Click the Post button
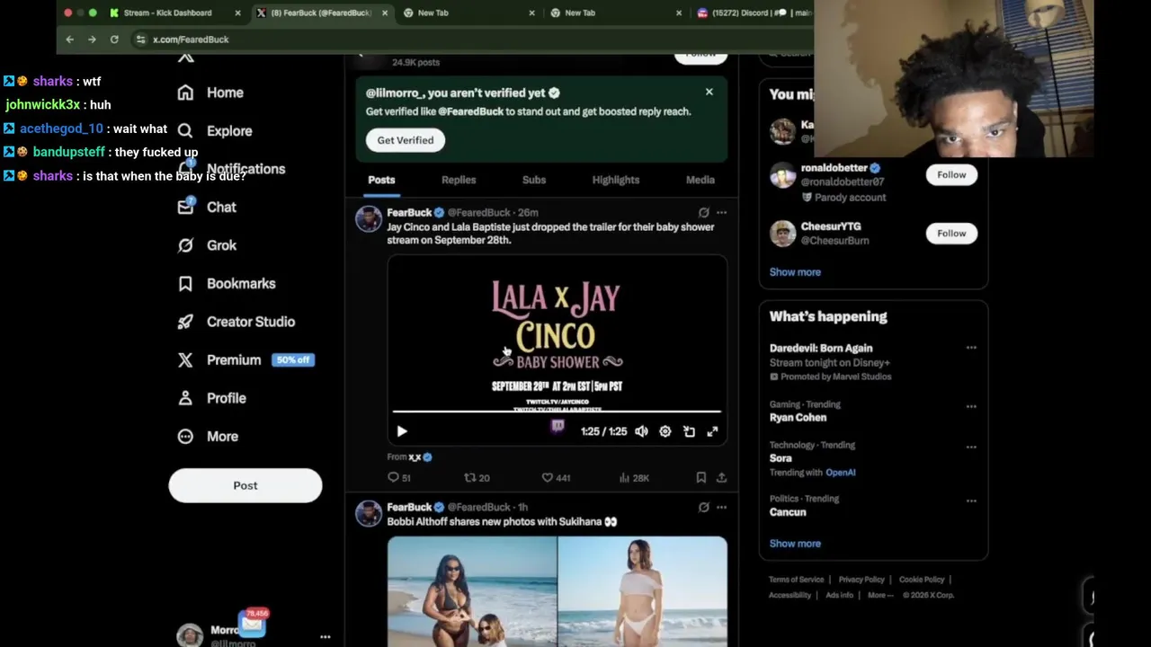 point(245,485)
